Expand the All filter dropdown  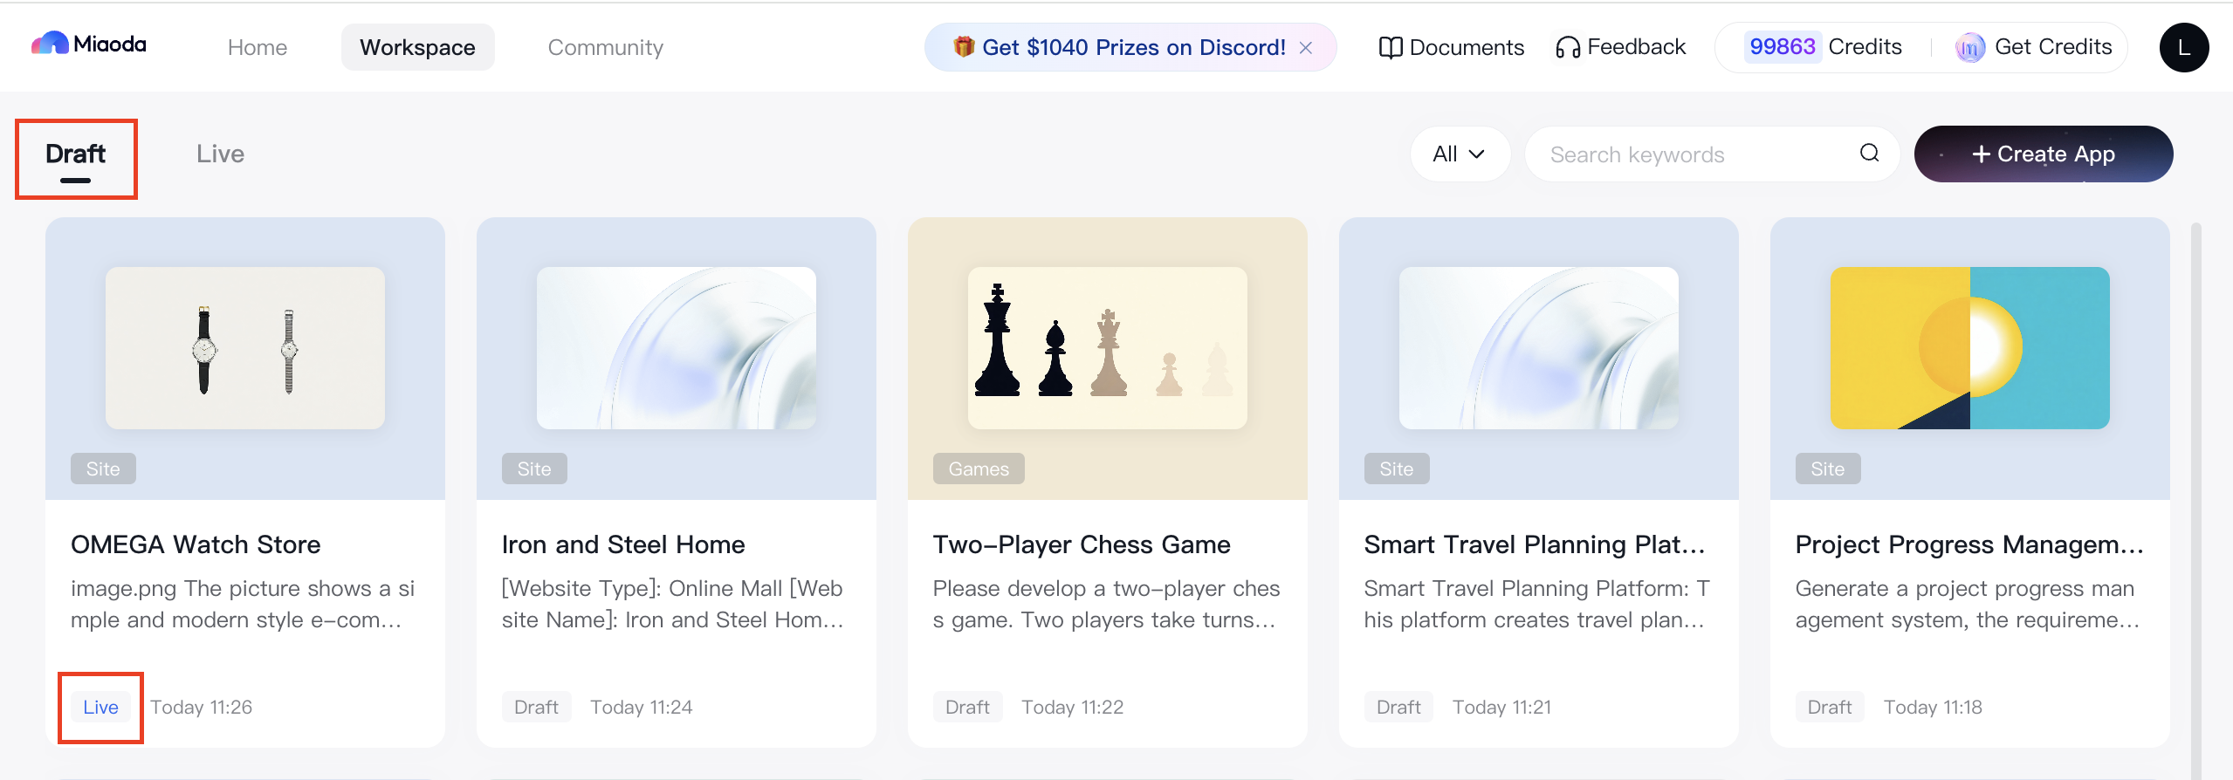(1459, 154)
